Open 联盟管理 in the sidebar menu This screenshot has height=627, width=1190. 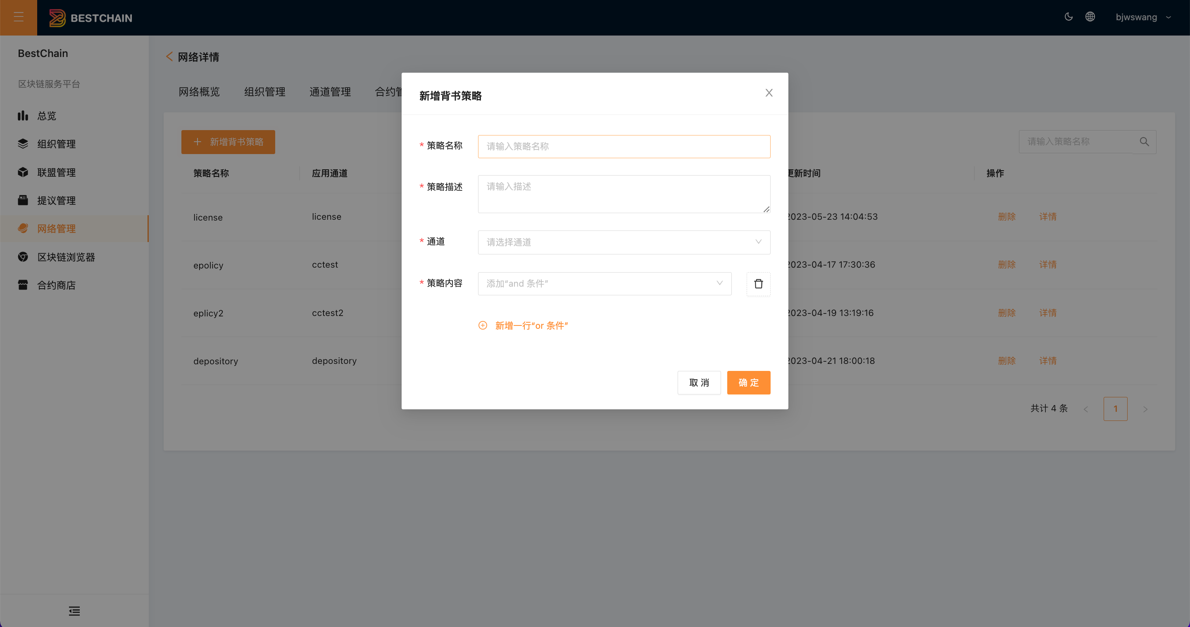[x=74, y=172]
